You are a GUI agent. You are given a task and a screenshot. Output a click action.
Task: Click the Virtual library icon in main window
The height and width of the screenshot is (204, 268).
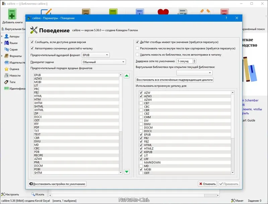click(x=3, y=29)
